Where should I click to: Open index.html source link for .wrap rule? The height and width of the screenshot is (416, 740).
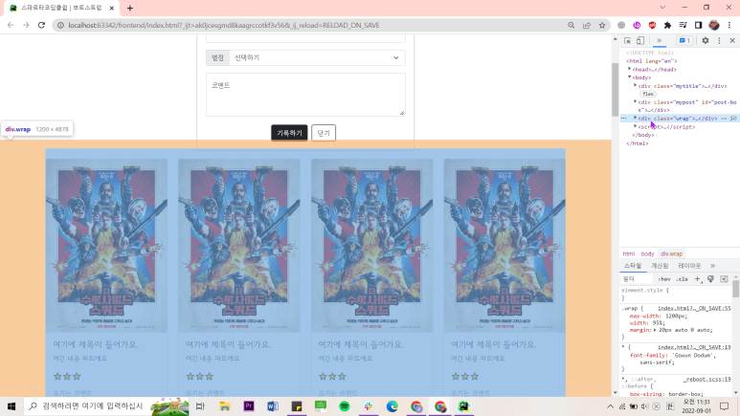[694, 308]
